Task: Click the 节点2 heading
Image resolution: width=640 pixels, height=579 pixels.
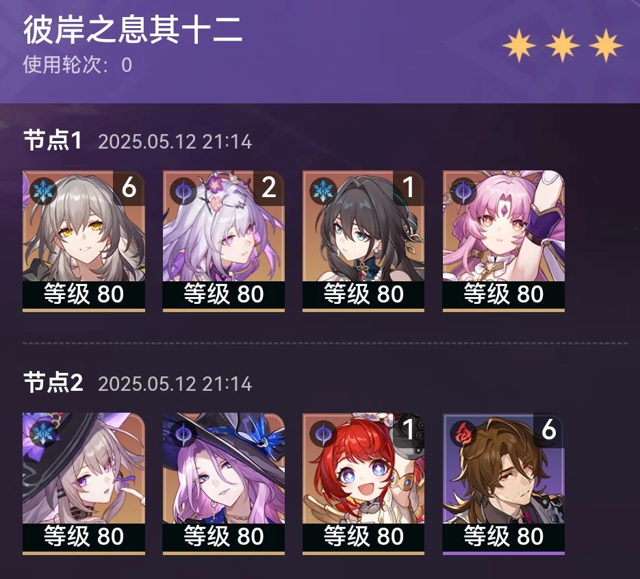Action: pyautogui.click(x=53, y=383)
